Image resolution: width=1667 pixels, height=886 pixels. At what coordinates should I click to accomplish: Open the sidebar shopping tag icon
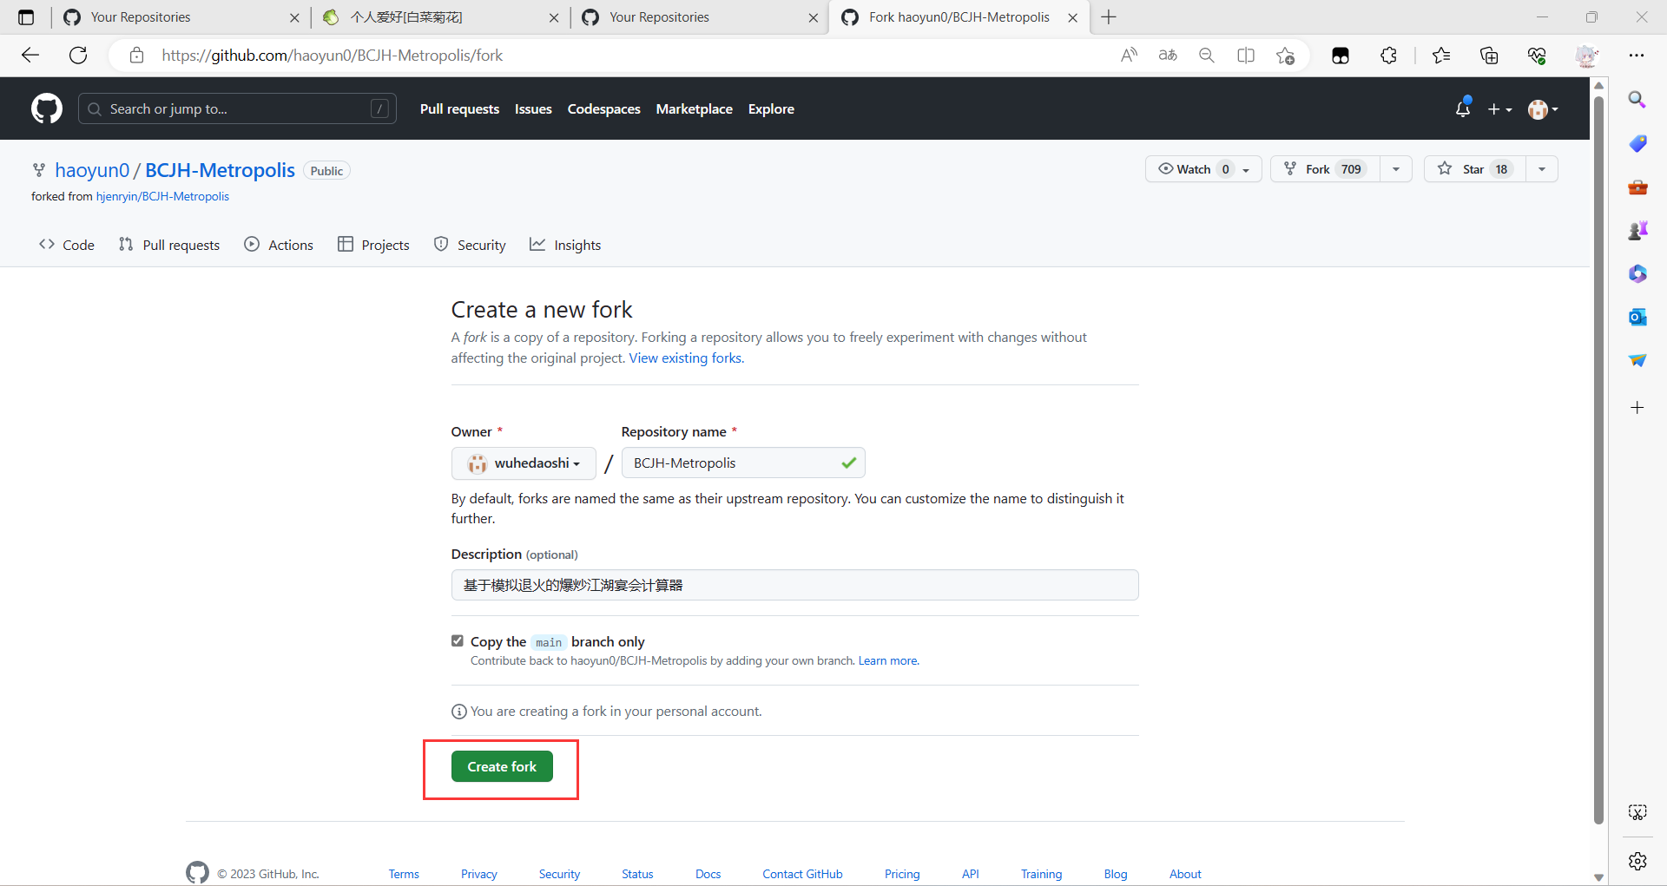click(1637, 143)
